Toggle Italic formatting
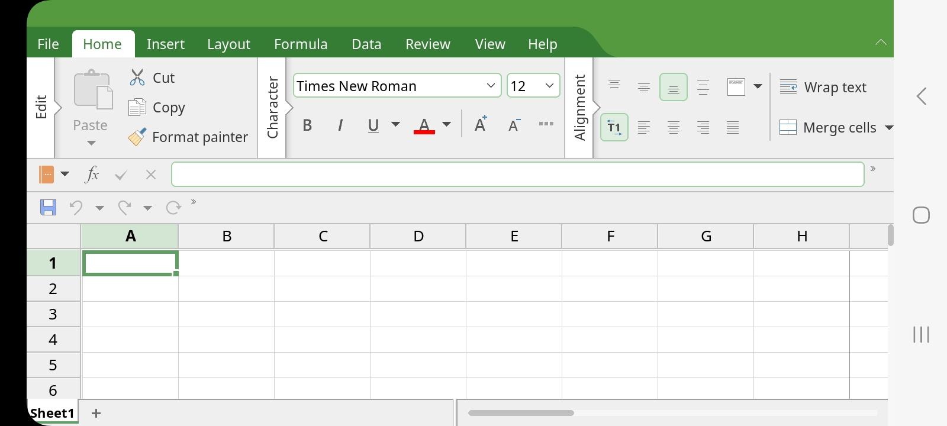This screenshot has width=947, height=426. [340, 125]
